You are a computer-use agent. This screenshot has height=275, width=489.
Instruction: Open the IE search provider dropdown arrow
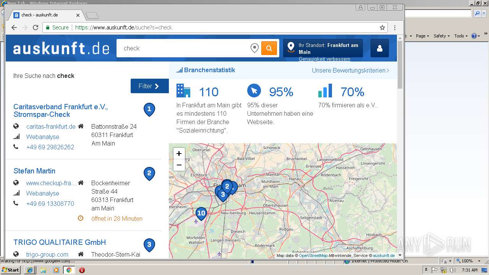tap(484, 13)
